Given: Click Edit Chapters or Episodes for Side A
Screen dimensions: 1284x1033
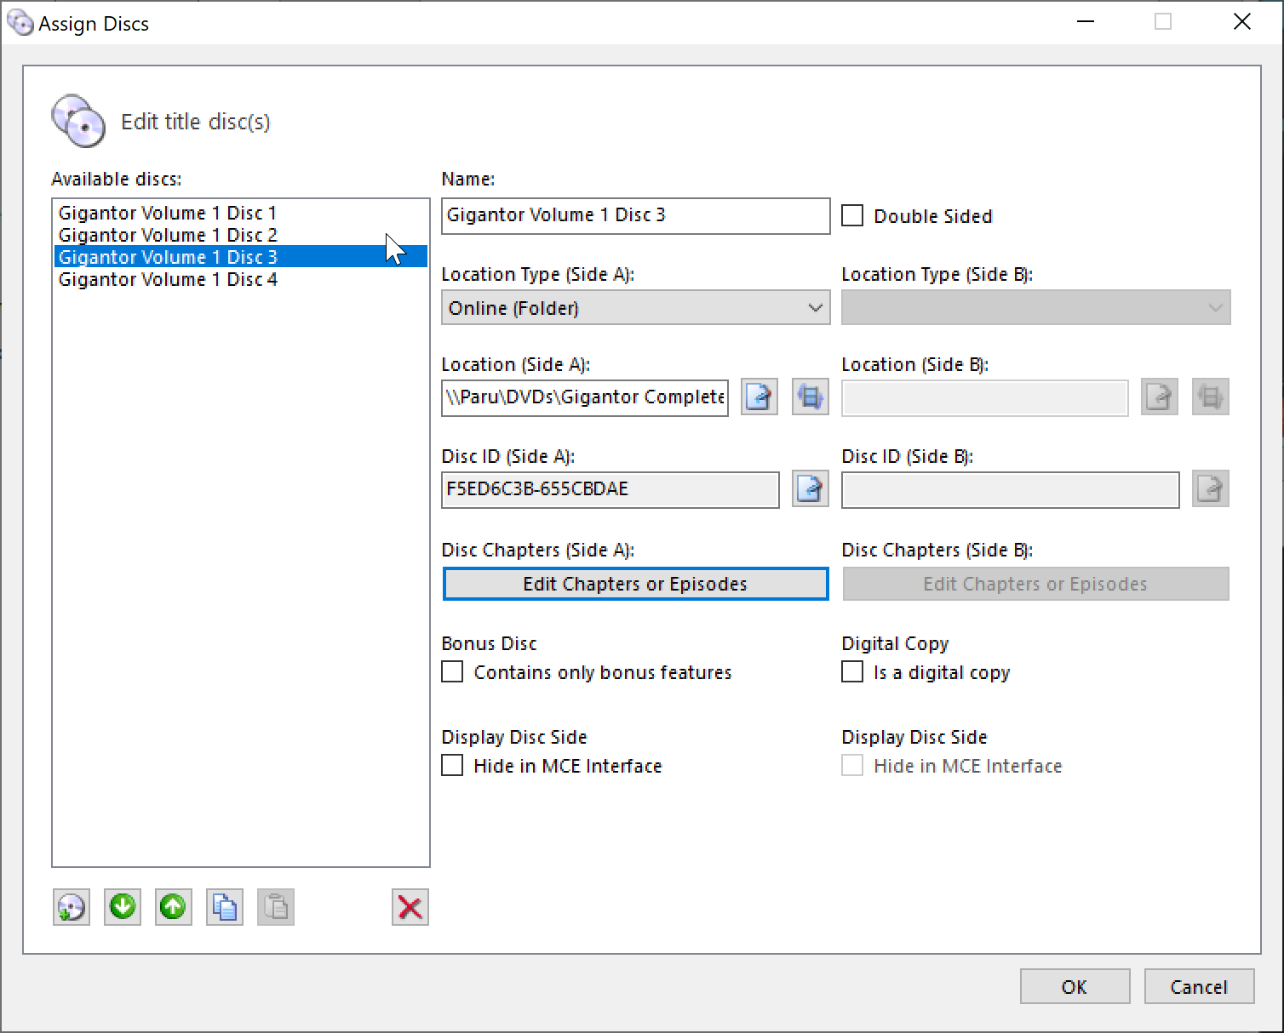Looking at the screenshot, I should click(x=636, y=584).
